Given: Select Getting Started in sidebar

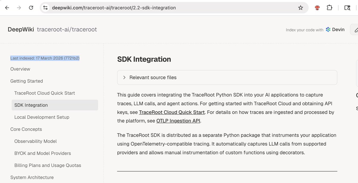Looking at the screenshot, I should click(x=27, y=81).
